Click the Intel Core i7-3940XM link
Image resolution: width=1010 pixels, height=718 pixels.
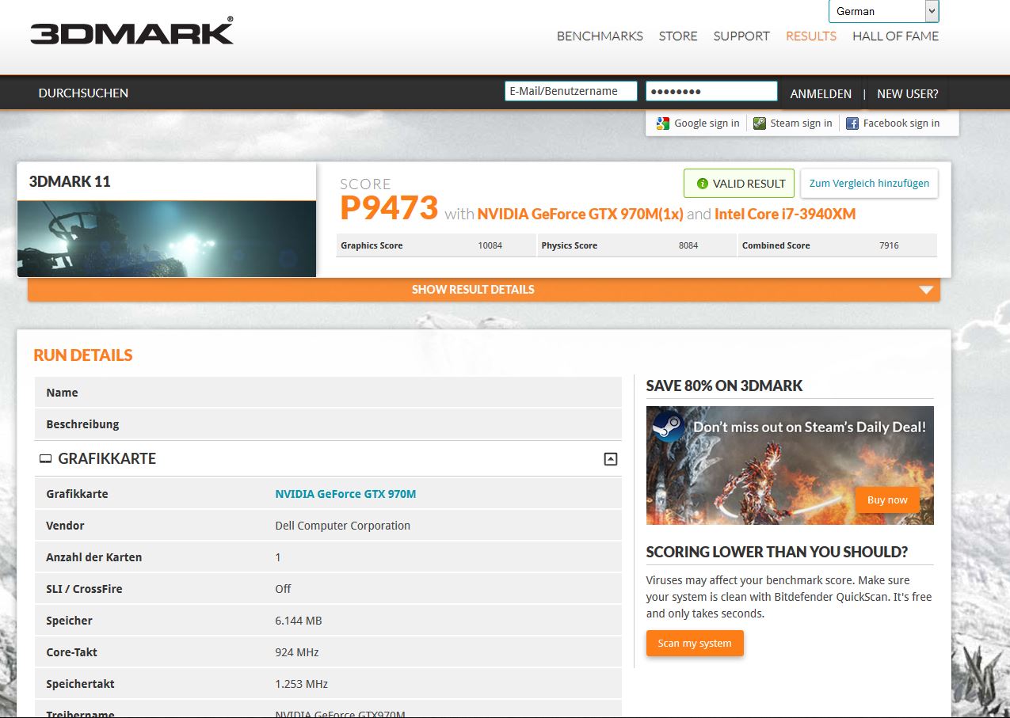point(785,214)
